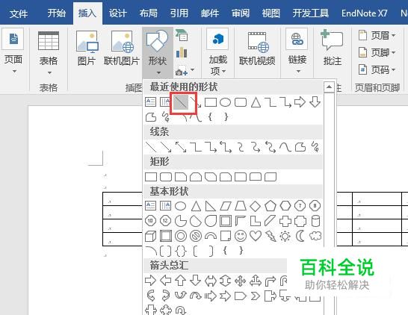Open the 页眉 header dropdown
Screen dimensions: 408x315
377,35
